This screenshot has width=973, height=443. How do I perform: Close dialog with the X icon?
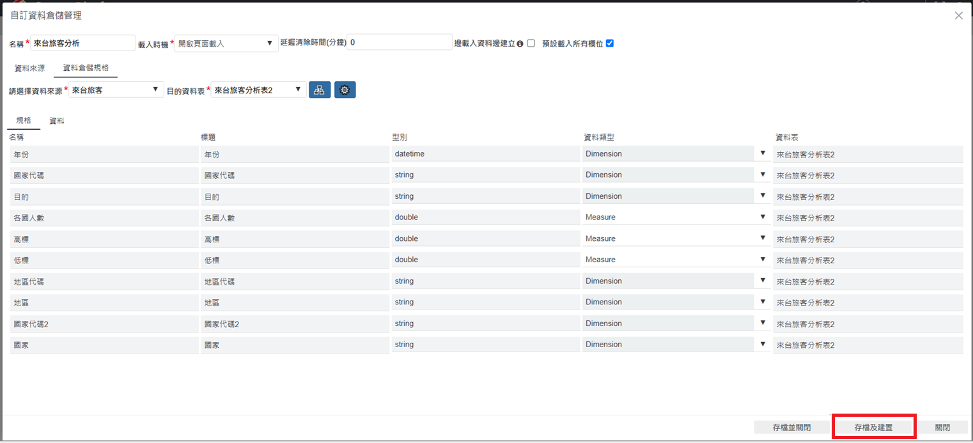958,16
